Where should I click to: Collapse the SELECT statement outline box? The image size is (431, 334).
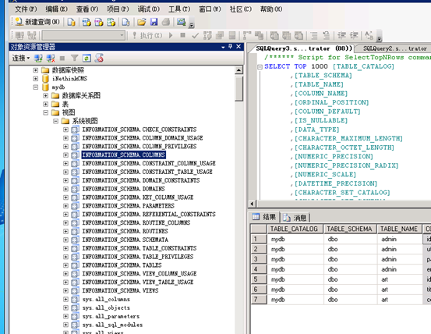260,66
